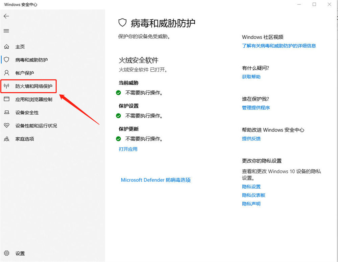
Task: Click the green check under 当前威胁
Action: pyautogui.click(x=118, y=93)
